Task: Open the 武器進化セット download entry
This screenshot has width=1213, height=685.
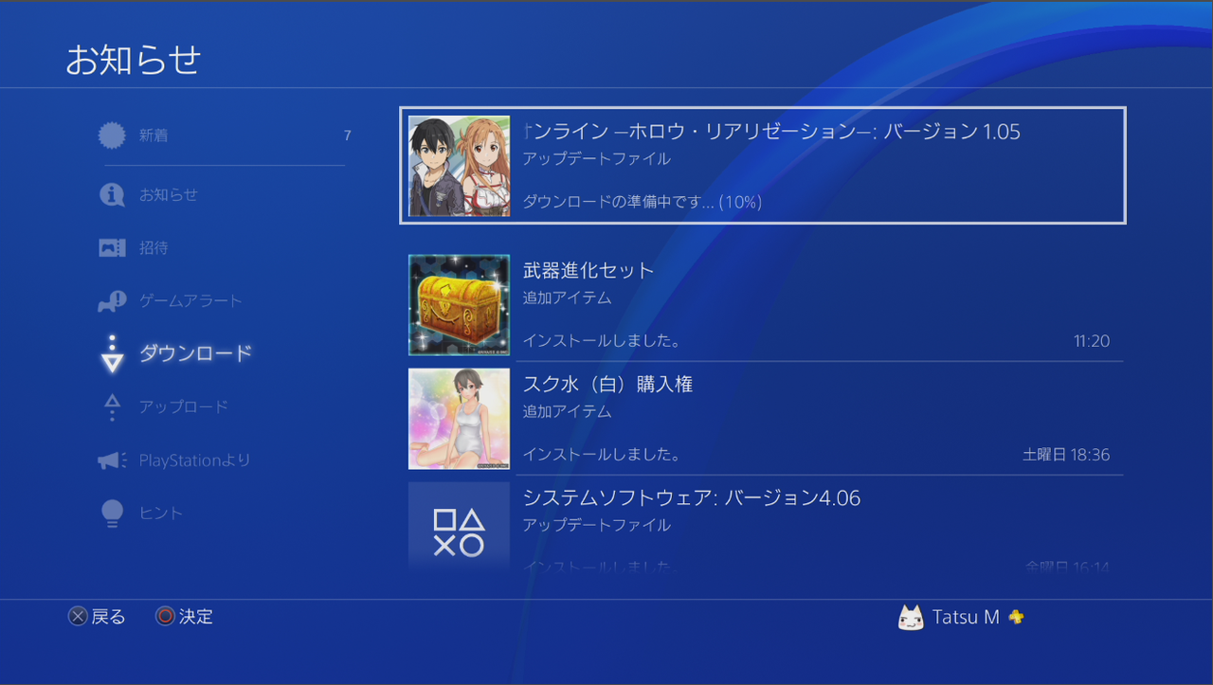Action: point(765,305)
